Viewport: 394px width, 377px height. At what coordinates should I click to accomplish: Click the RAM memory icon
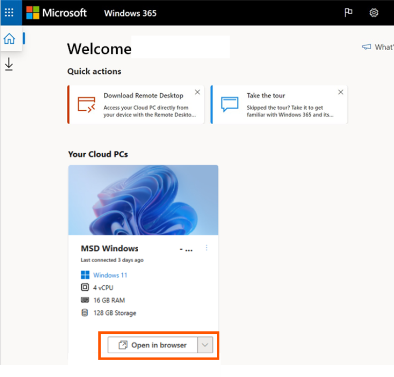pos(85,300)
